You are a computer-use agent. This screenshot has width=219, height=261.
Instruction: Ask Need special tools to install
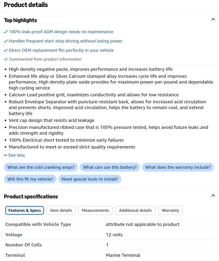(x=90, y=179)
